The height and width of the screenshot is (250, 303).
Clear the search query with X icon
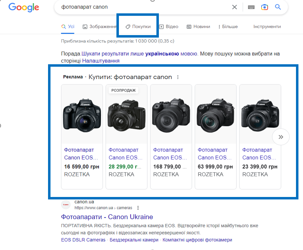(x=234, y=7)
